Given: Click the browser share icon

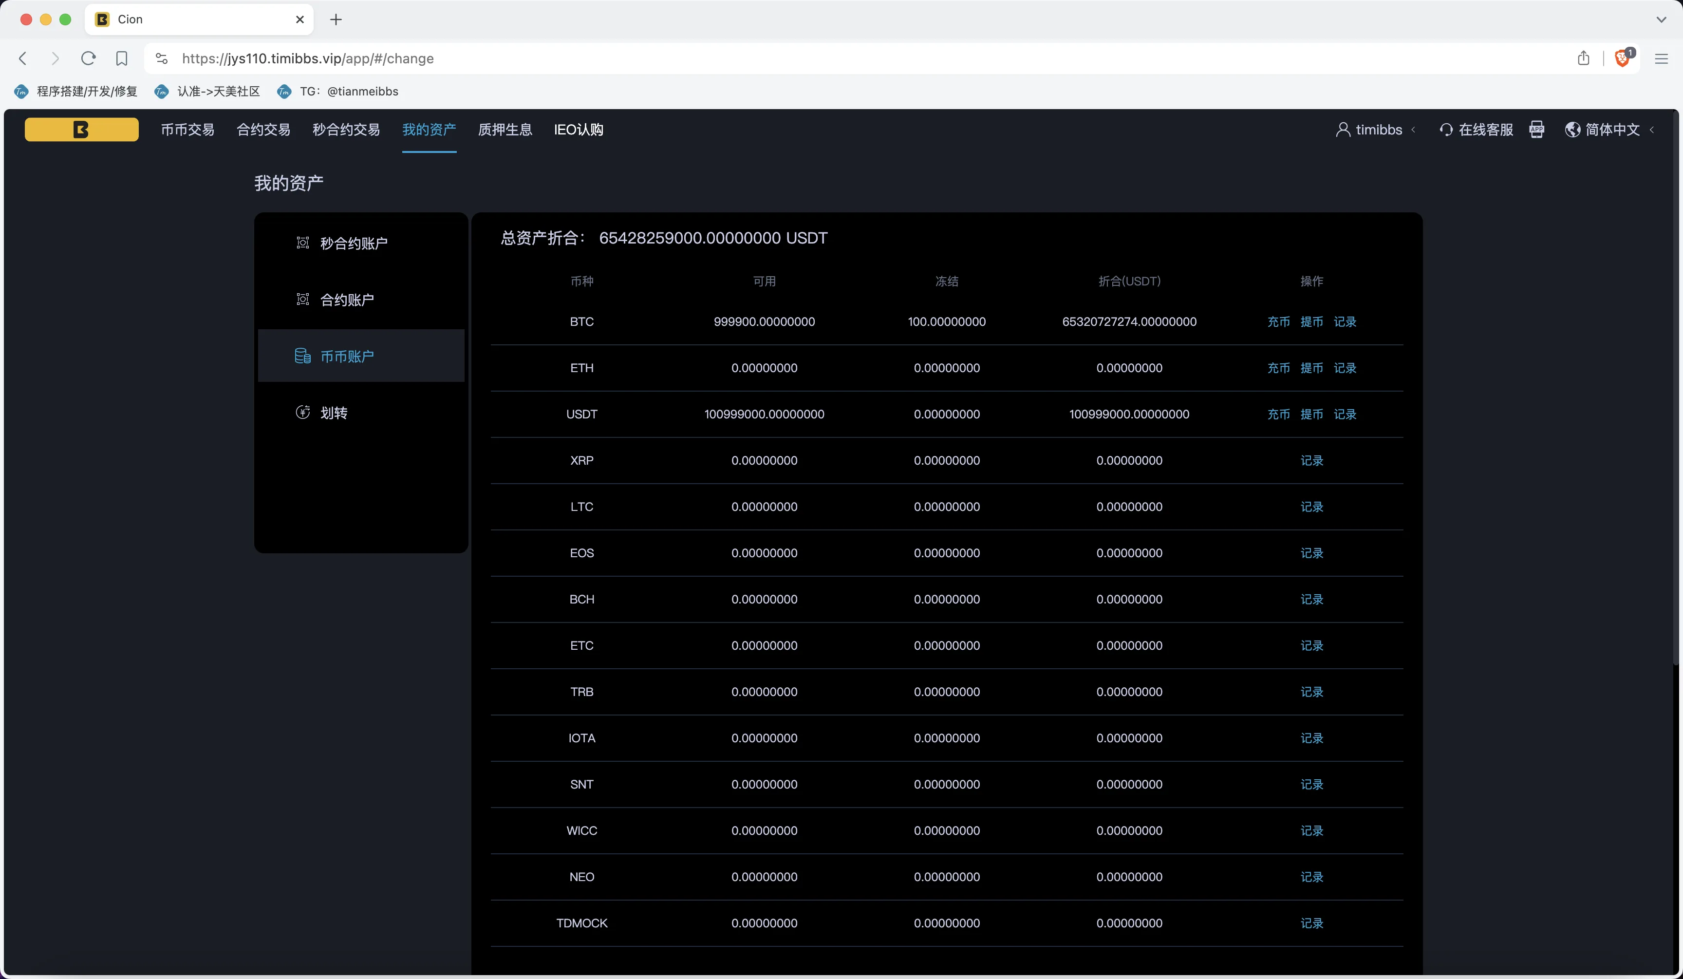Looking at the screenshot, I should (1583, 59).
